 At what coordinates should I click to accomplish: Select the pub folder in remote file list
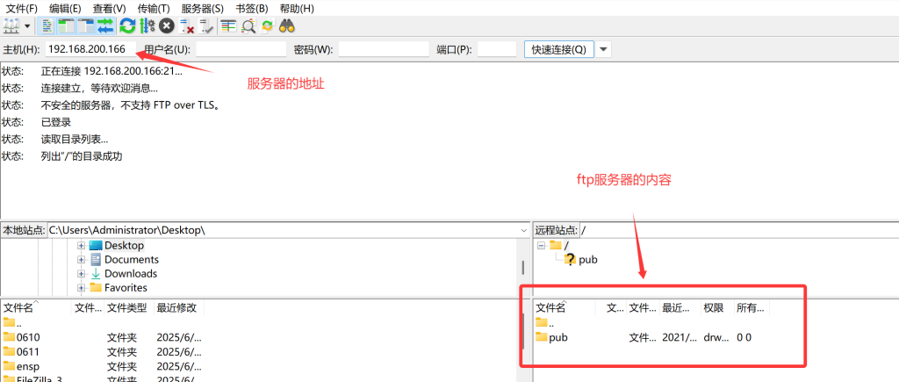558,337
